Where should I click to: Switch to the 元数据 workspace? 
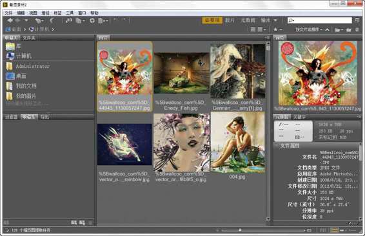tap(248, 20)
